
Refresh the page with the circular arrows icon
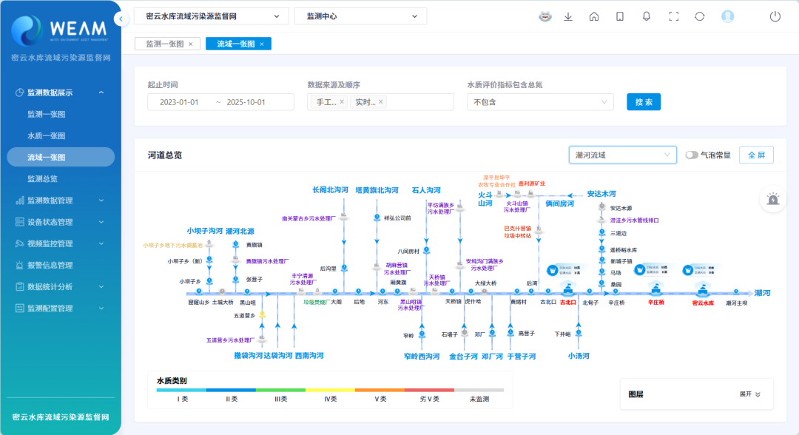700,16
